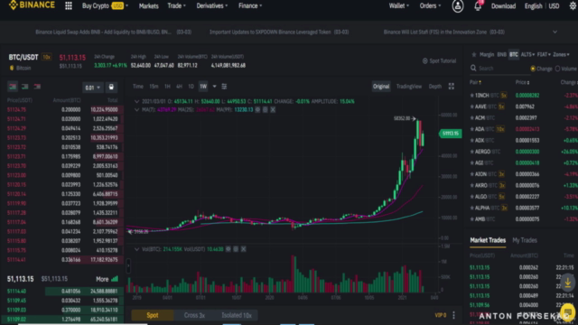
Task: Hide the MA indicator visibility icon
Action: [x=265, y=110]
